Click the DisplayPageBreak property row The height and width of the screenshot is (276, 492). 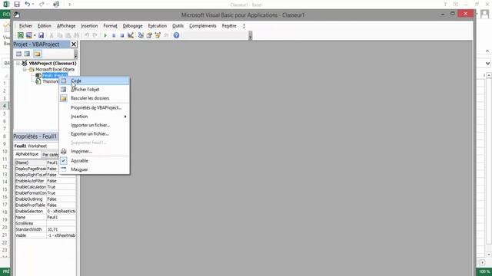coord(45,169)
